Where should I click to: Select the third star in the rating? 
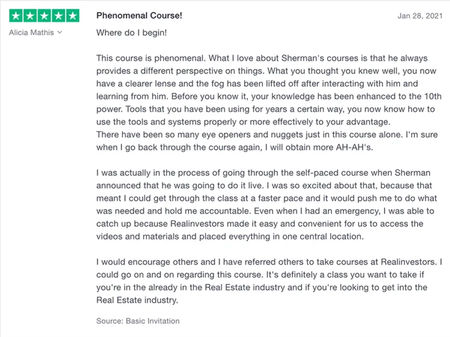tap(44, 15)
